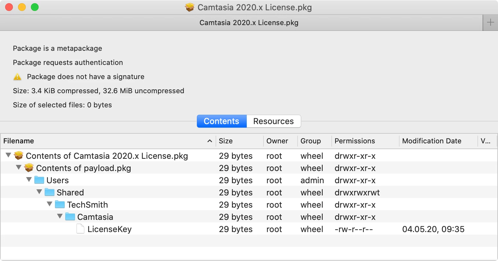Image resolution: width=498 pixels, height=261 pixels.
Task: Sort by the Modification Date column header
Action: (438, 141)
